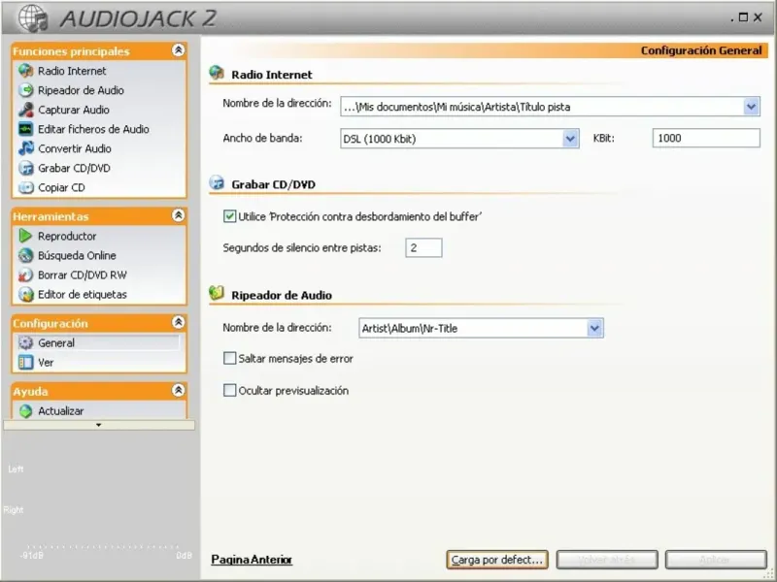Image resolution: width=777 pixels, height=582 pixels.
Task: Click Actualizar under Ayuda
Action: (60, 410)
